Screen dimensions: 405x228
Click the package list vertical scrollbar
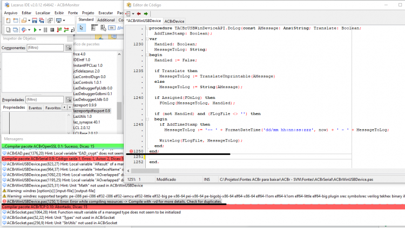119,111
